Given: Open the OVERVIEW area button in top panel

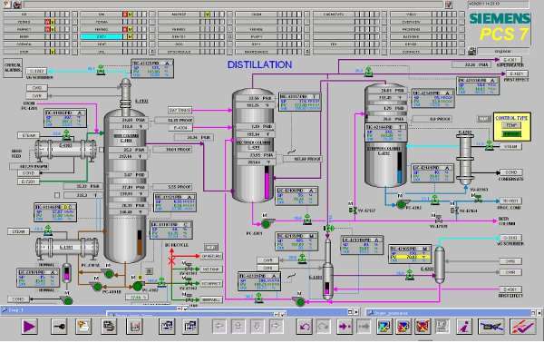Looking at the screenshot, I should [x=411, y=22].
